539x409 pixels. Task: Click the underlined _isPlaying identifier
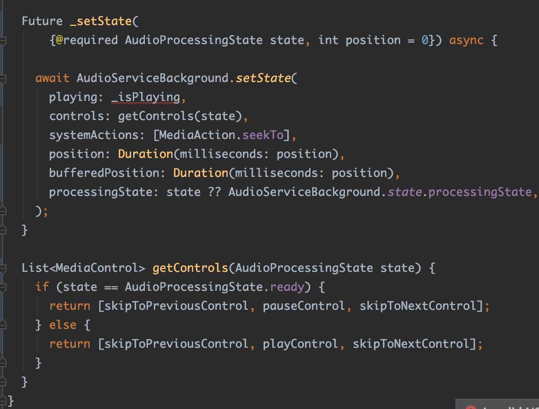(145, 97)
